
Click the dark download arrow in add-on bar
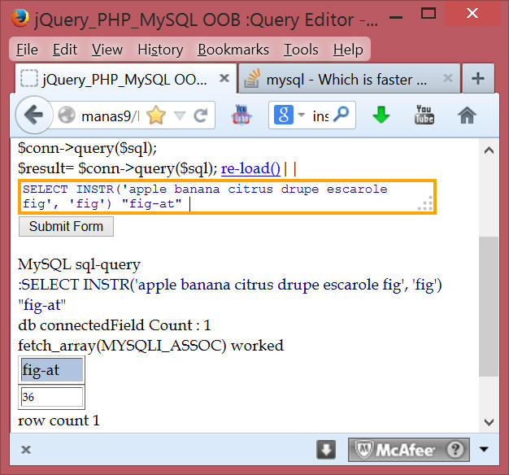click(x=326, y=449)
